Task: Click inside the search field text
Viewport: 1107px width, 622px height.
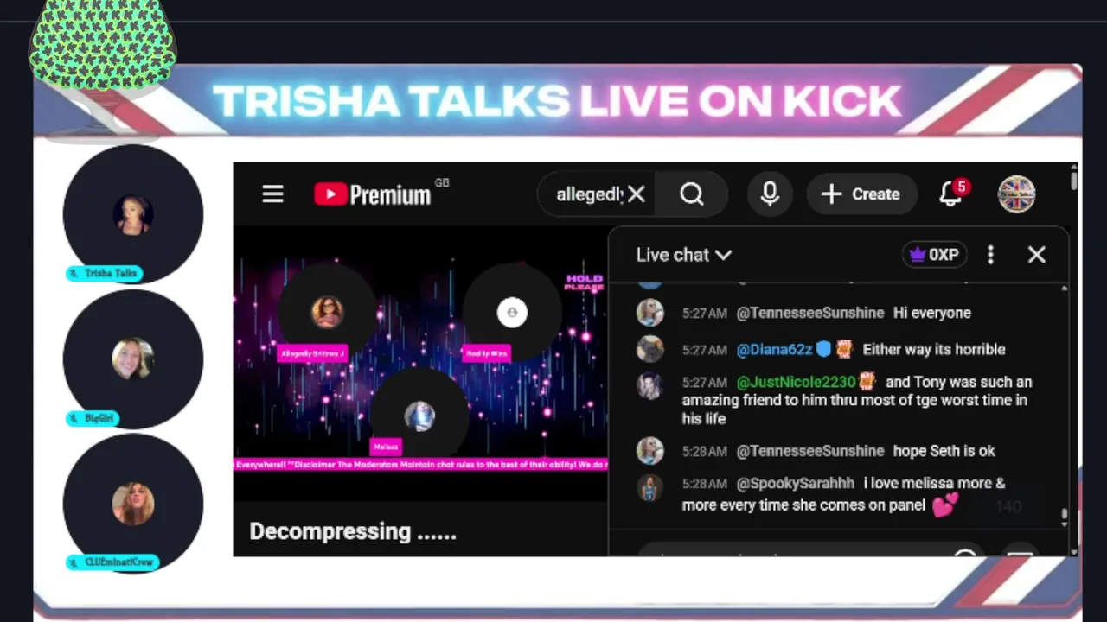Action: click(x=589, y=194)
